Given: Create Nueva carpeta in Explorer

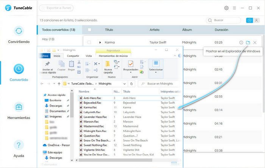Looking at the screenshot, I should click(108, 67).
